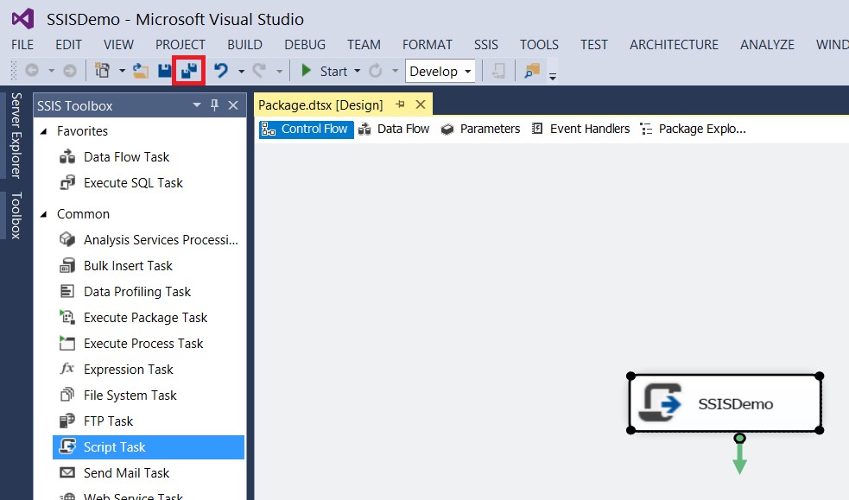The image size is (849, 500).
Task: Open the FILE menu
Action: coord(22,44)
